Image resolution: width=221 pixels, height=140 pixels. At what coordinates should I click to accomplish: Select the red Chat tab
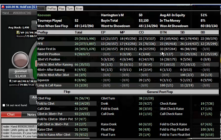11,114
